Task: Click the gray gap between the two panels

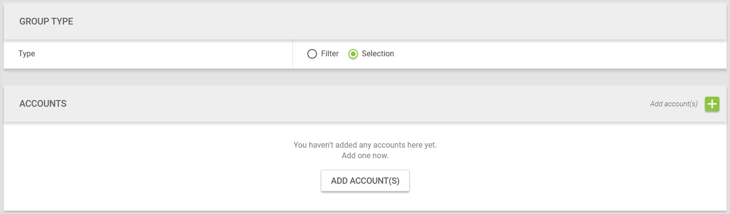Action: [365, 77]
